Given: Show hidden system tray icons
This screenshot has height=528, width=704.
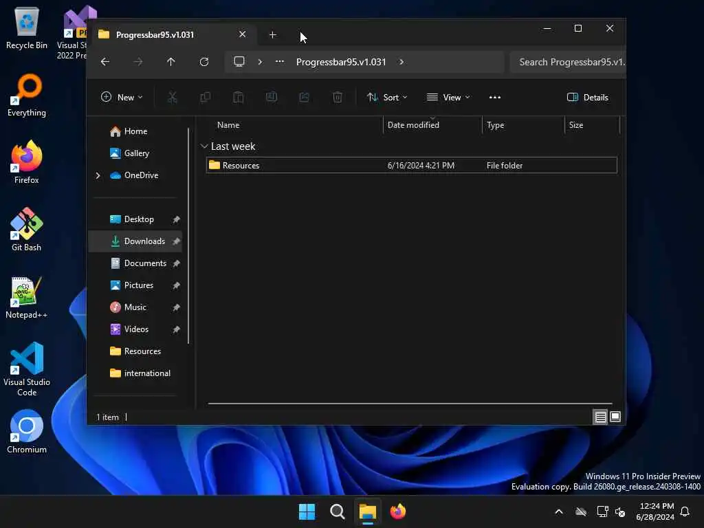Looking at the screenshot, I should point(559,511).
